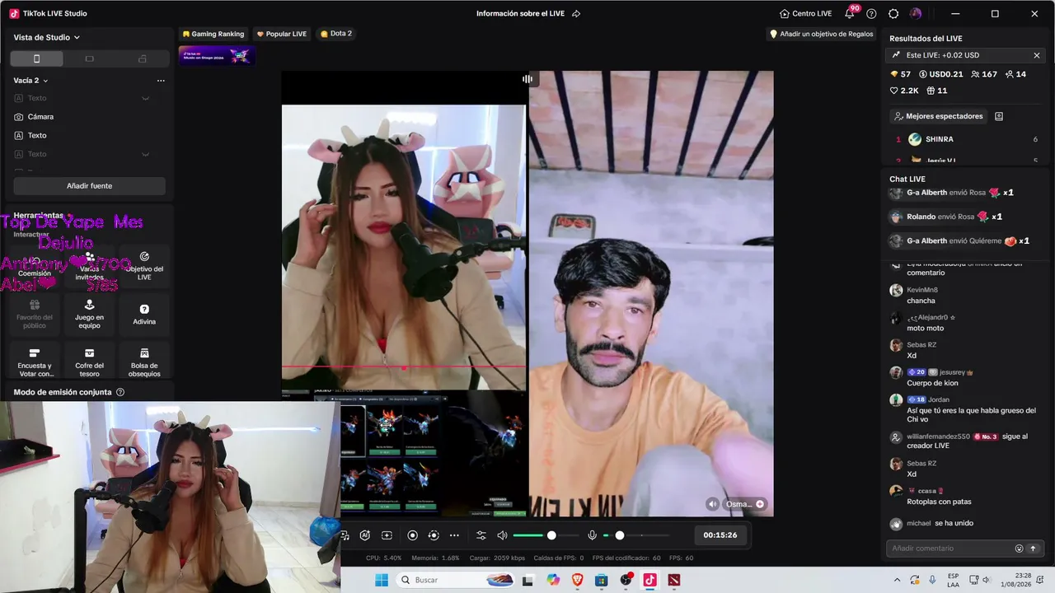Open the profile avatar menu
1055x593 pixels.
click(x=916, y=13)
